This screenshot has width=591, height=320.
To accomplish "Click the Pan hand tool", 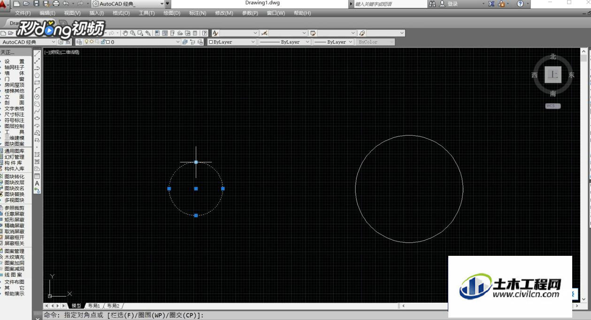I will (125, 33).
